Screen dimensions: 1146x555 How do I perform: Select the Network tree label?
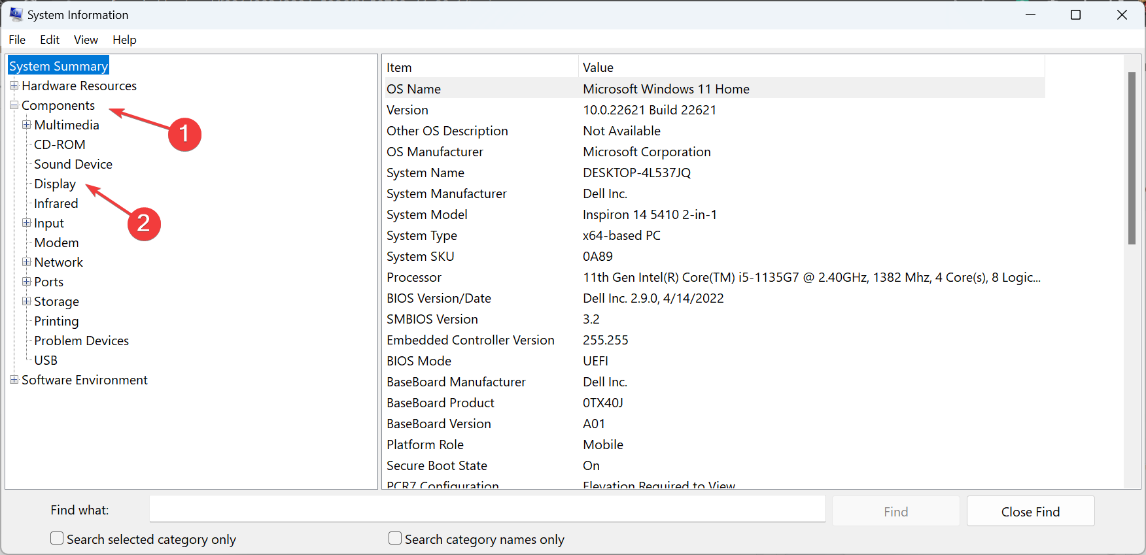tap(58, 262)
